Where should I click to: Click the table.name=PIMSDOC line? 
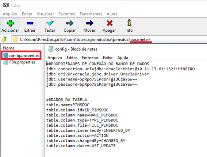pyautogui.click(x=68, y=105)
